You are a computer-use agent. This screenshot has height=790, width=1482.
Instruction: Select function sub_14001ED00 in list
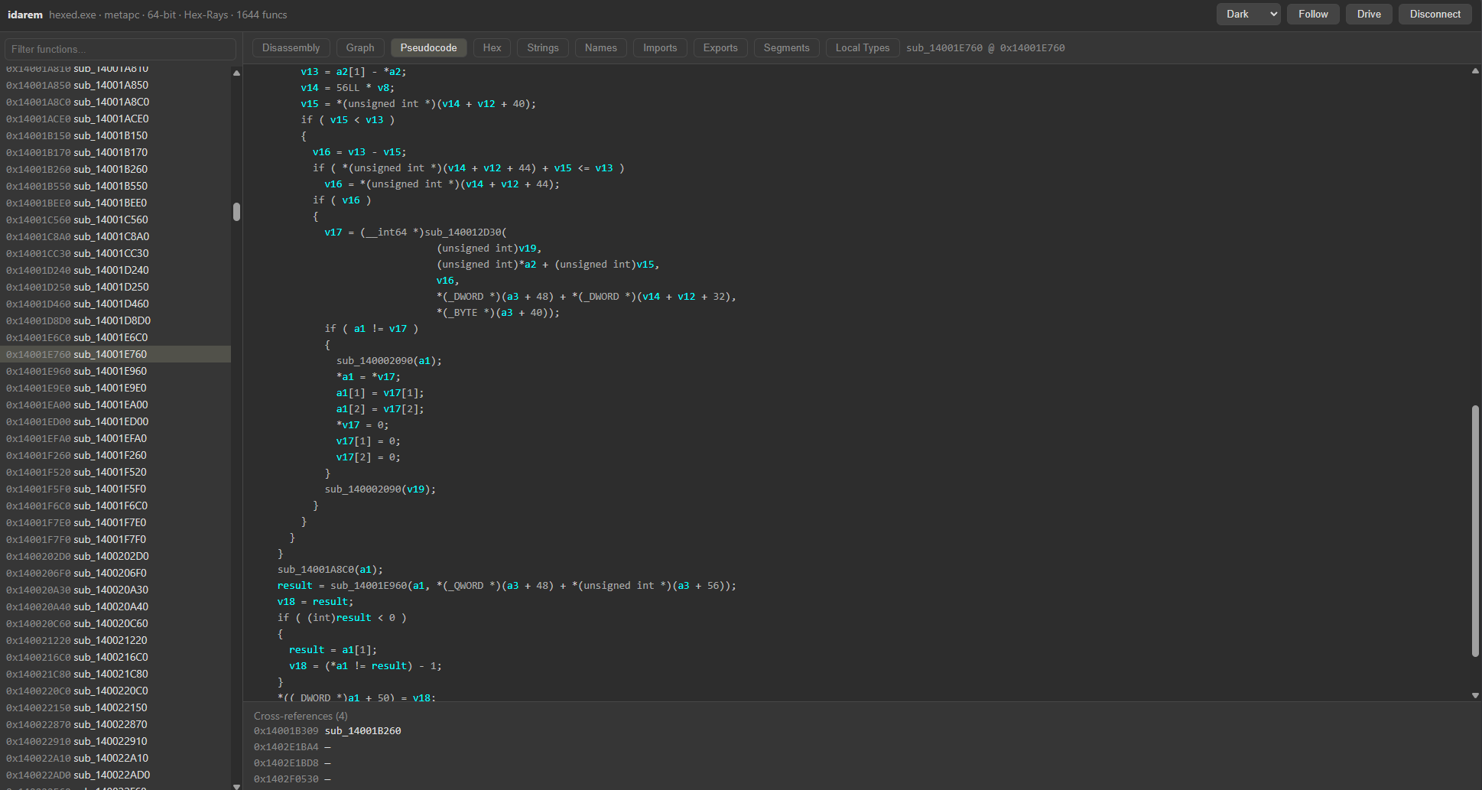click(x=115, y=421)
